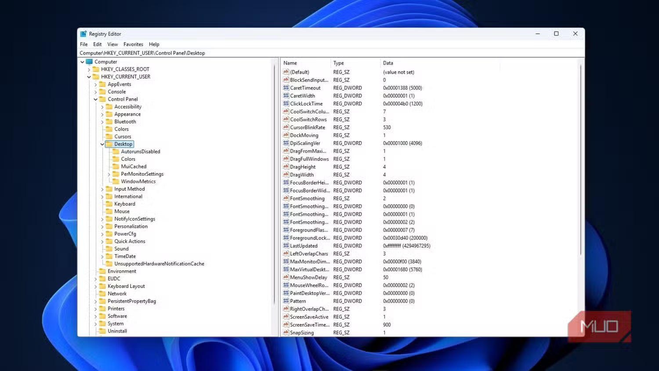The image size is (659, 371).
Task: Click the WindowMetrics folder icon
Action: coord(116,182)
